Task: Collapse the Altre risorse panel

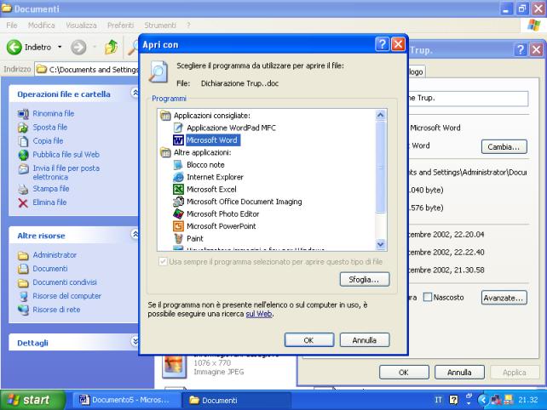Action: (x=135, y=234)
